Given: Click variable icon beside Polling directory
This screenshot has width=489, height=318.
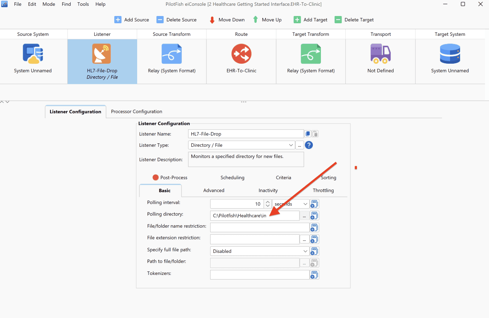Looking at the screenshot, I should 314,216.
